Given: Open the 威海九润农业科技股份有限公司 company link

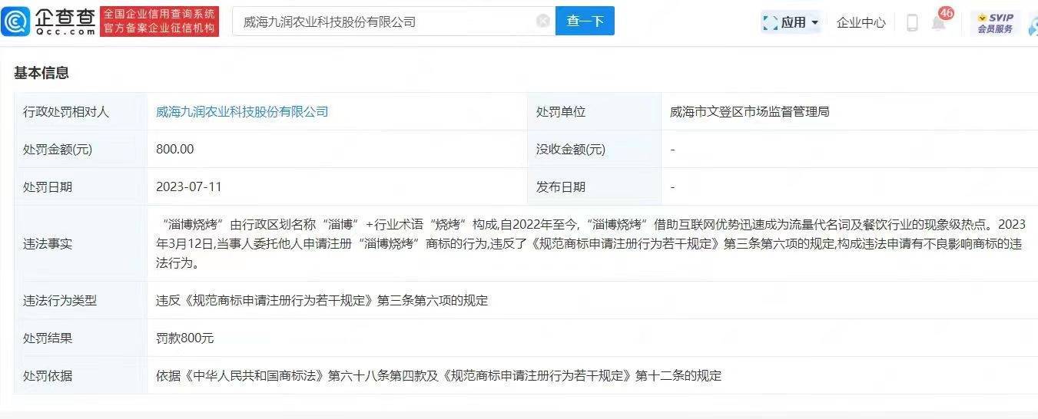Looking at the screenshot, I should (x=242, y=111).
